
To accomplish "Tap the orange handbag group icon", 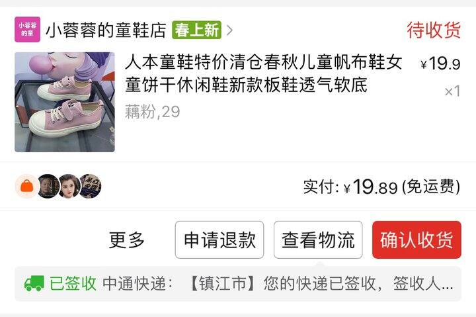I will [x=26, y=186].
